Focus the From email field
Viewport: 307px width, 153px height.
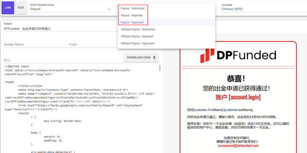[93, 45]
